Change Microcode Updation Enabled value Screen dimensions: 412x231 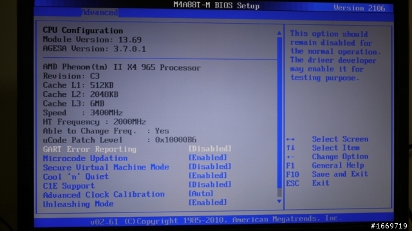click(x=207, y=157)
